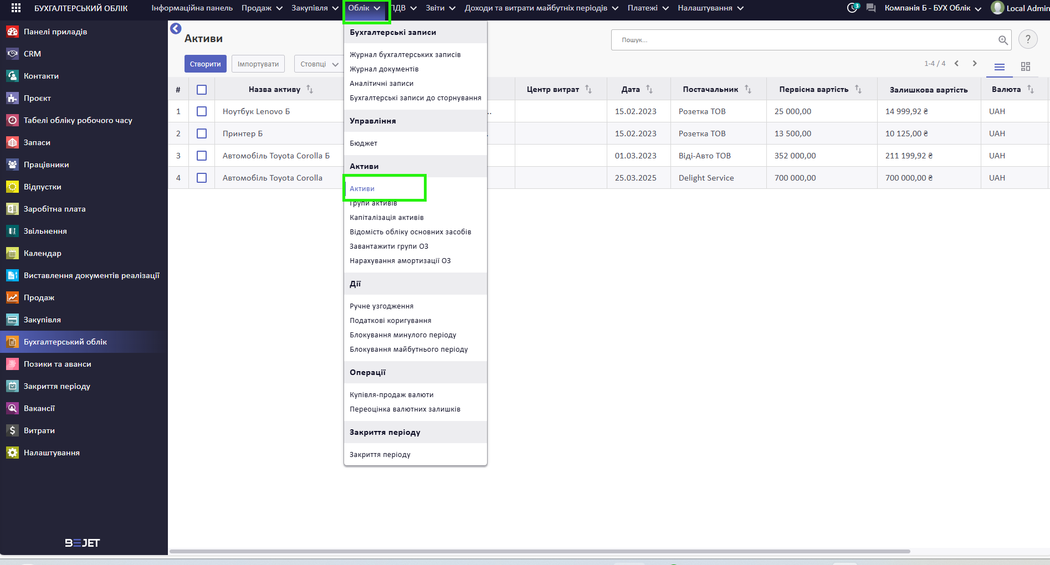The width and height of the screenshot is (1050, 565).
Task: Expand the Звіти top menu dropdown
Action: point(441,8)
